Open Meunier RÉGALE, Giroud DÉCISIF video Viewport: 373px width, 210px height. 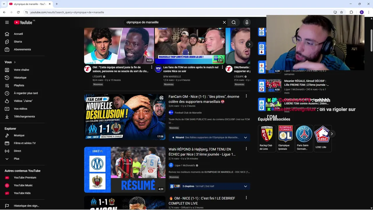307,83
